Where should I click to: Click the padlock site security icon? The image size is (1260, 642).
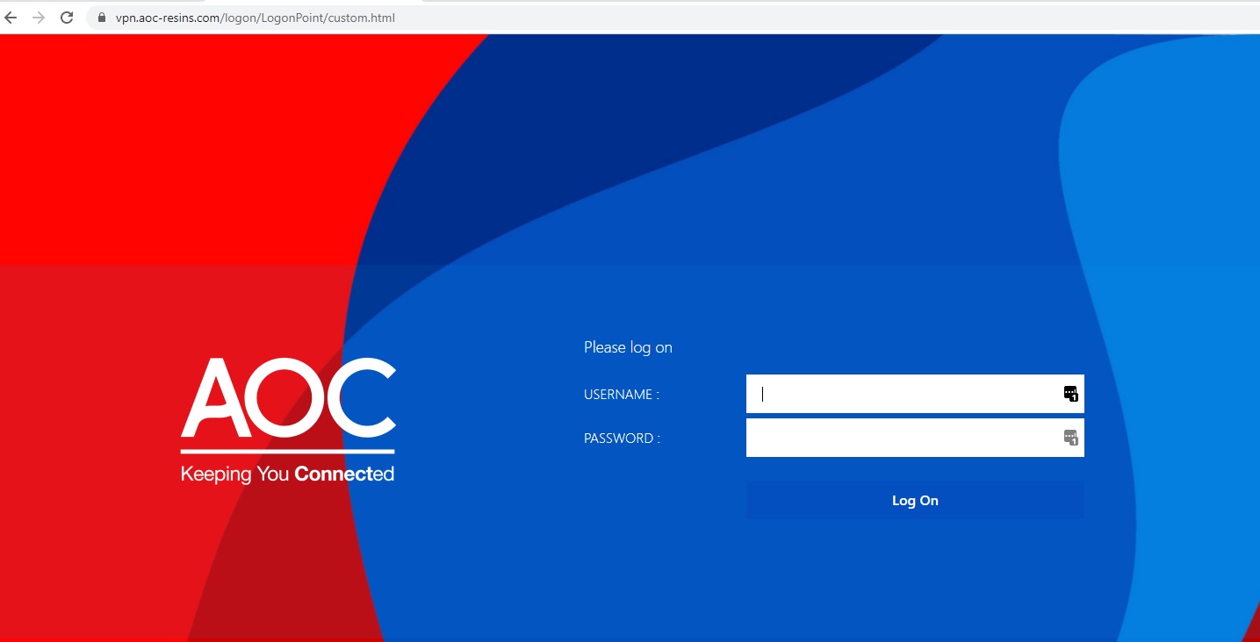[102, 18]
